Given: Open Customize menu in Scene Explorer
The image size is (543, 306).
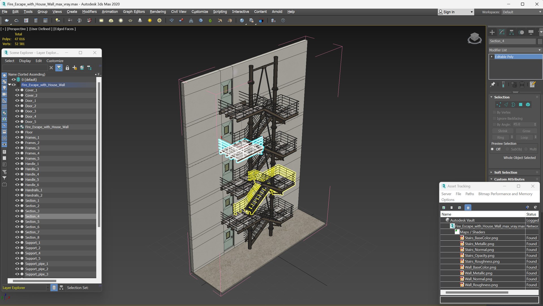Looking at the screenshot, I should coord(55,61).
